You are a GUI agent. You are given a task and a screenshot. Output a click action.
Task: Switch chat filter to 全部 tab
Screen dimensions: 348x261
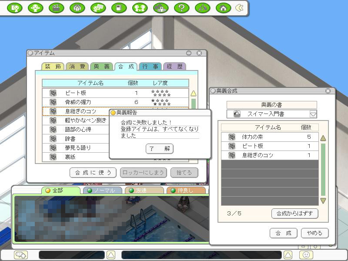[61, 191]
